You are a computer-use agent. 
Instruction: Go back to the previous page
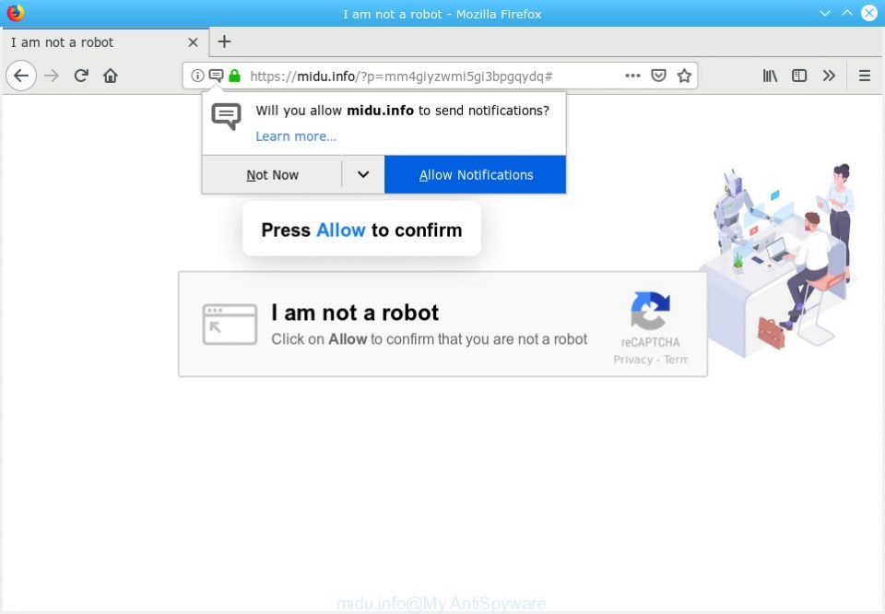pyautogui.click(x=21, y=76)
